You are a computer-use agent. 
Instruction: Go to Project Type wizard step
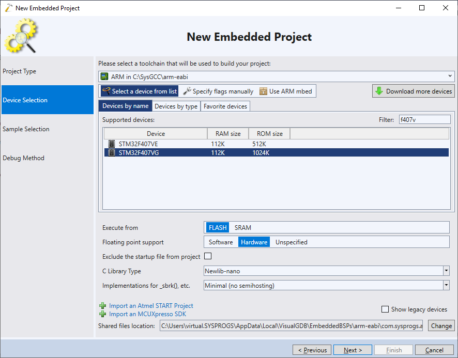[x=48, y=71]
